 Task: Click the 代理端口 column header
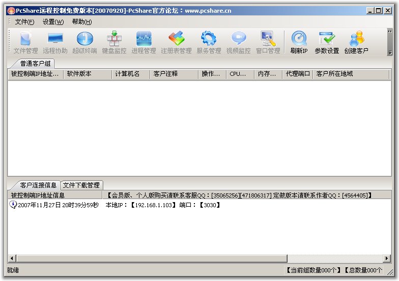(297, 74)
